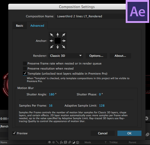This screenshot has height=145, width=150.
Task: Set anchor to middle-right arrow
Action: [x=64, y=41]
